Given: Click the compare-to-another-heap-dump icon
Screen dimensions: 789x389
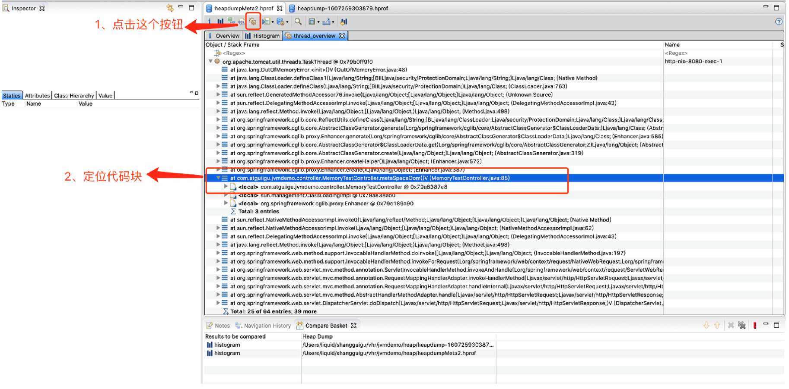Looking at the screenshot, I should click(x=344, y=22).
